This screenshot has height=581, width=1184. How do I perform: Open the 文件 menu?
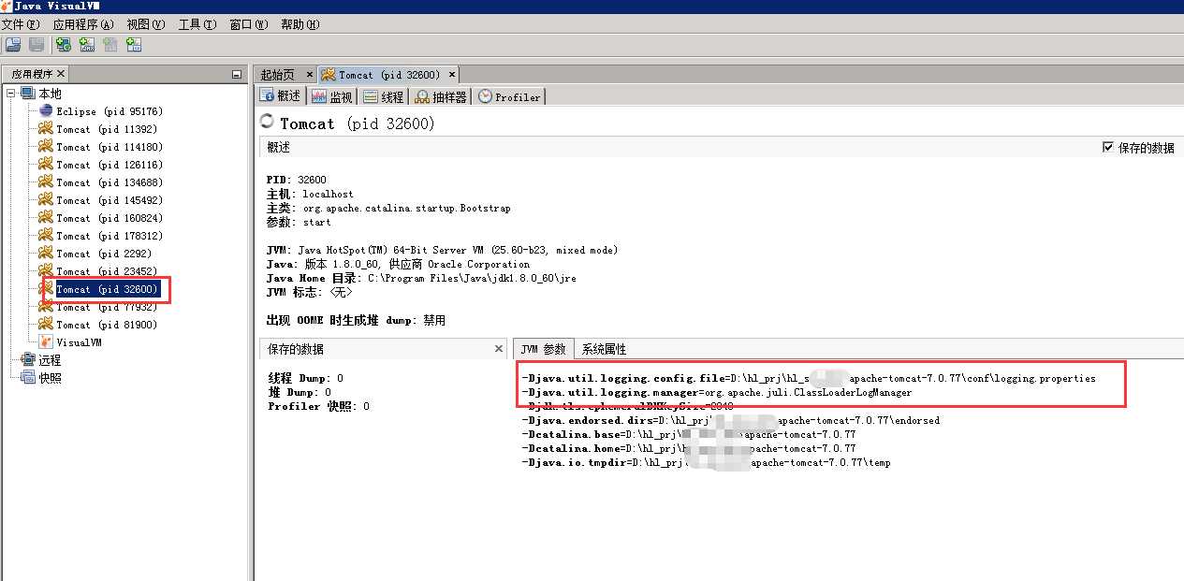pos(21,24)
